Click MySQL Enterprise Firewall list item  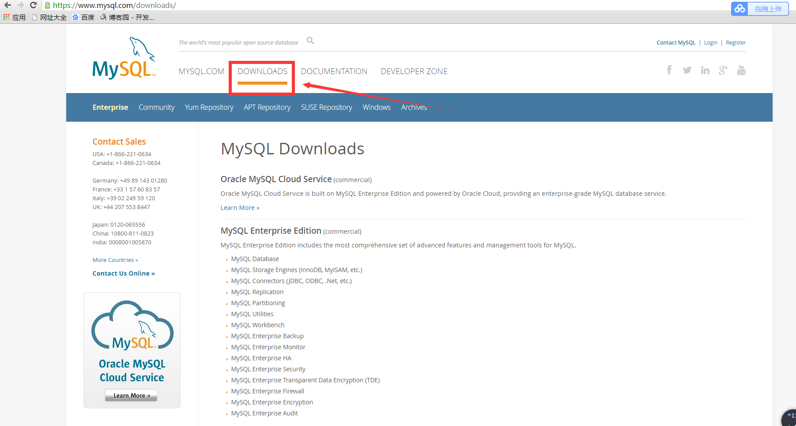tap(268, 391)
